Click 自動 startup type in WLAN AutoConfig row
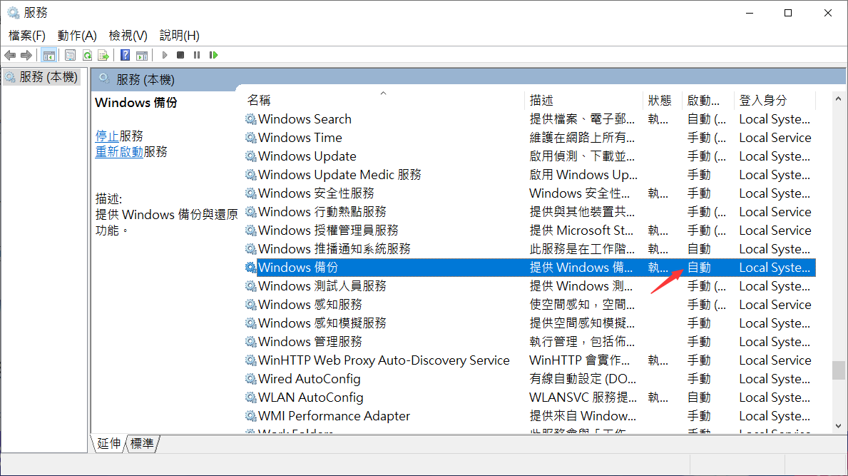The image size is (848, 476). pos(699,397)
